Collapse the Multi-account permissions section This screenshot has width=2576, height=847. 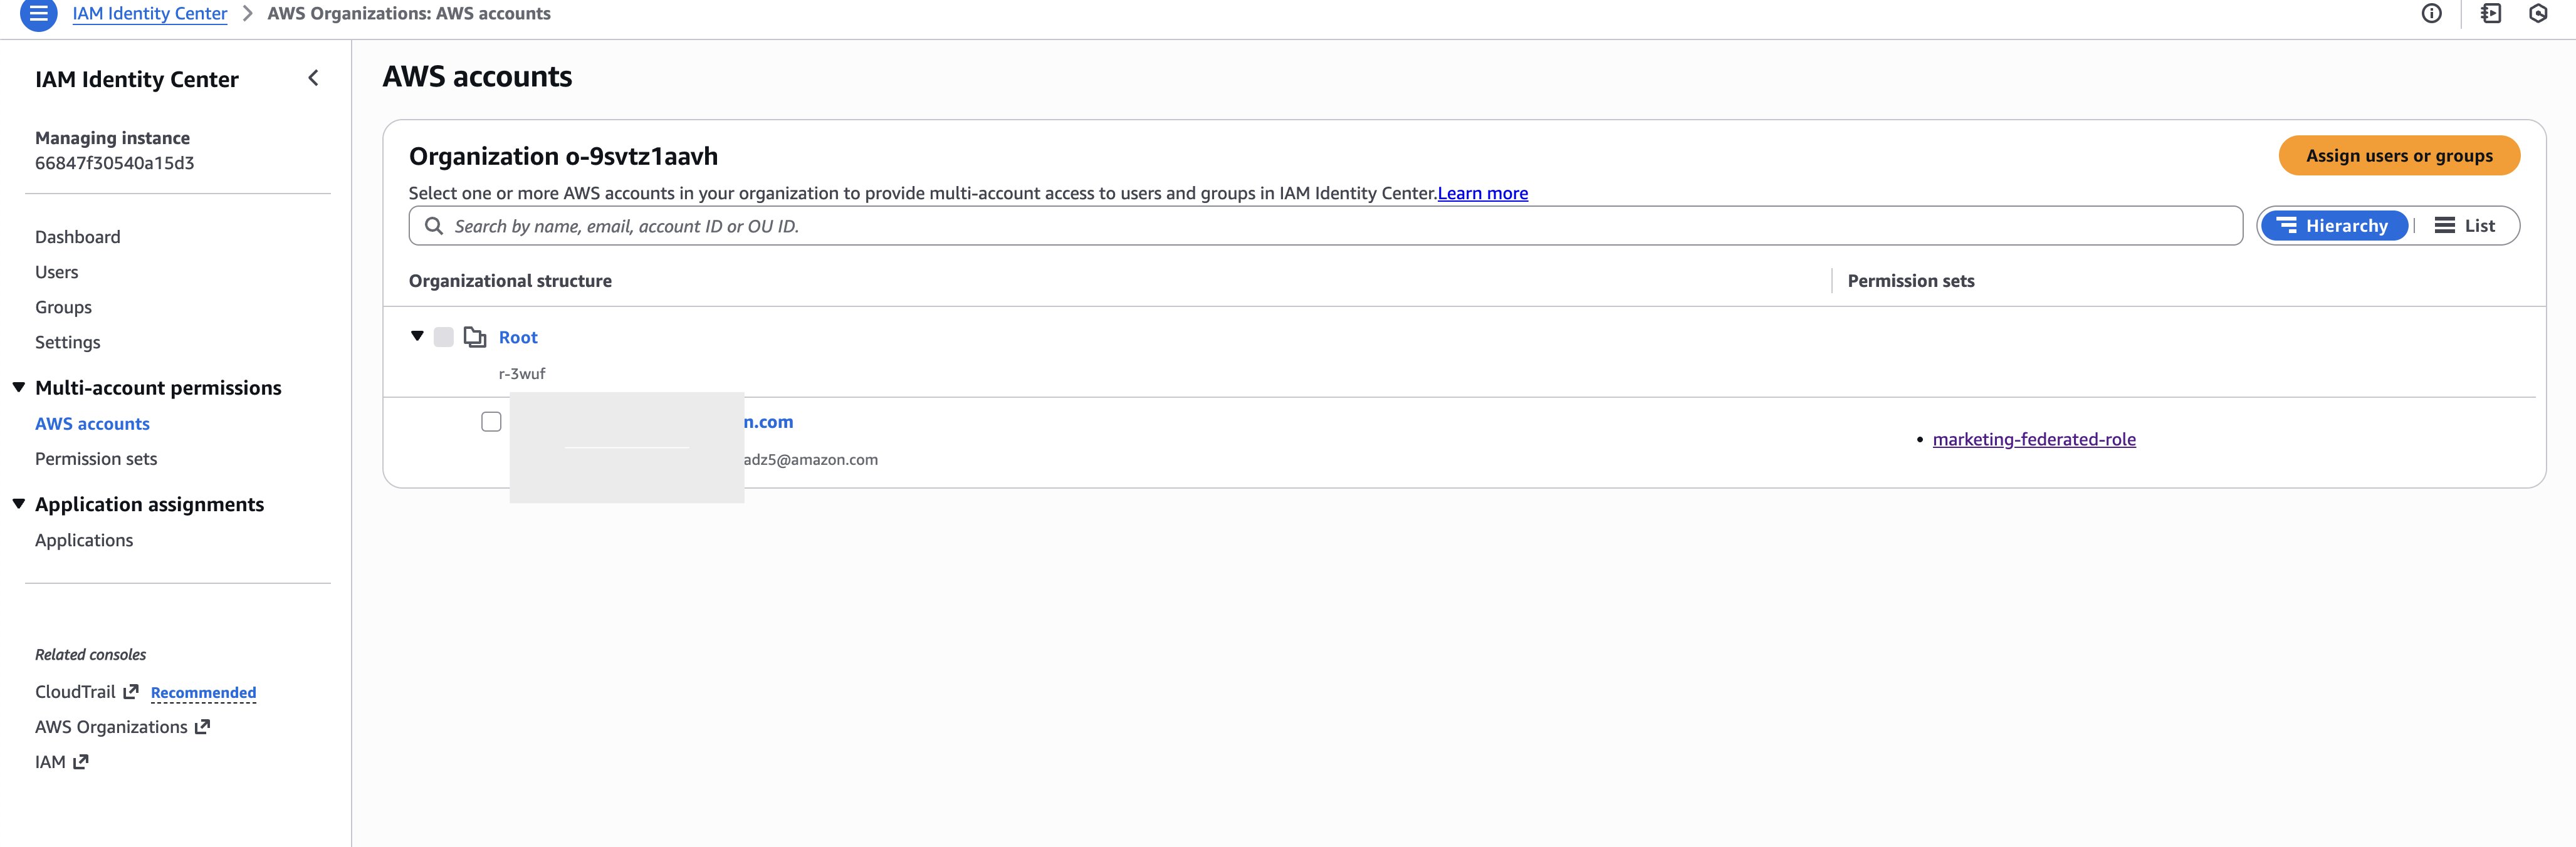(18, 388)
